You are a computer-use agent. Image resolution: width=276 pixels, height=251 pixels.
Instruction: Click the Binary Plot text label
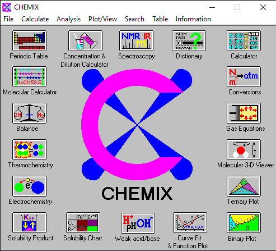[x=242, y=239]
